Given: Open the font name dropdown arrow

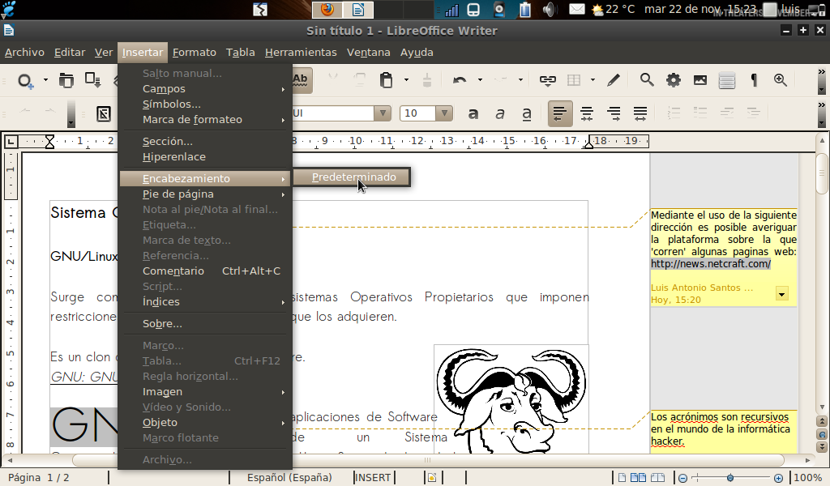Looking at the screenshot, I should tap(383, 113).
